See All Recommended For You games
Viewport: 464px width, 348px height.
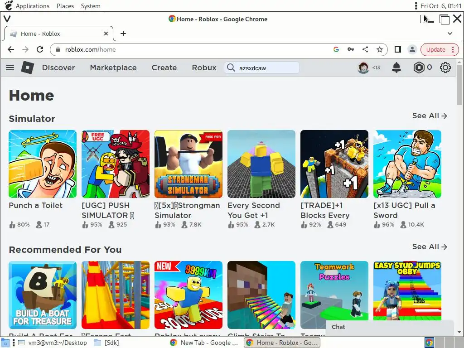[x=430, y=246]
